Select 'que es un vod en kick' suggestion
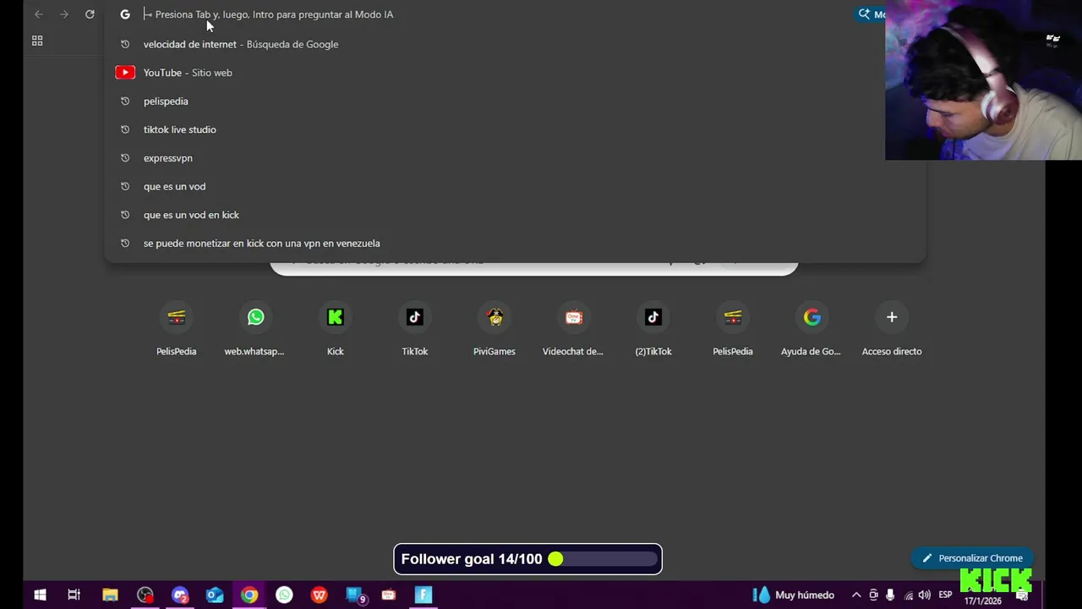The height and width of the screenshot is (609, 1082). 515,215
